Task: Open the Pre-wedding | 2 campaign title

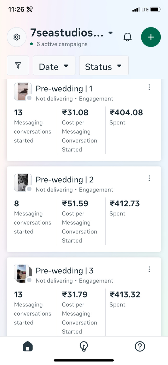Action: pyautogui.click(x=64, y=180)
